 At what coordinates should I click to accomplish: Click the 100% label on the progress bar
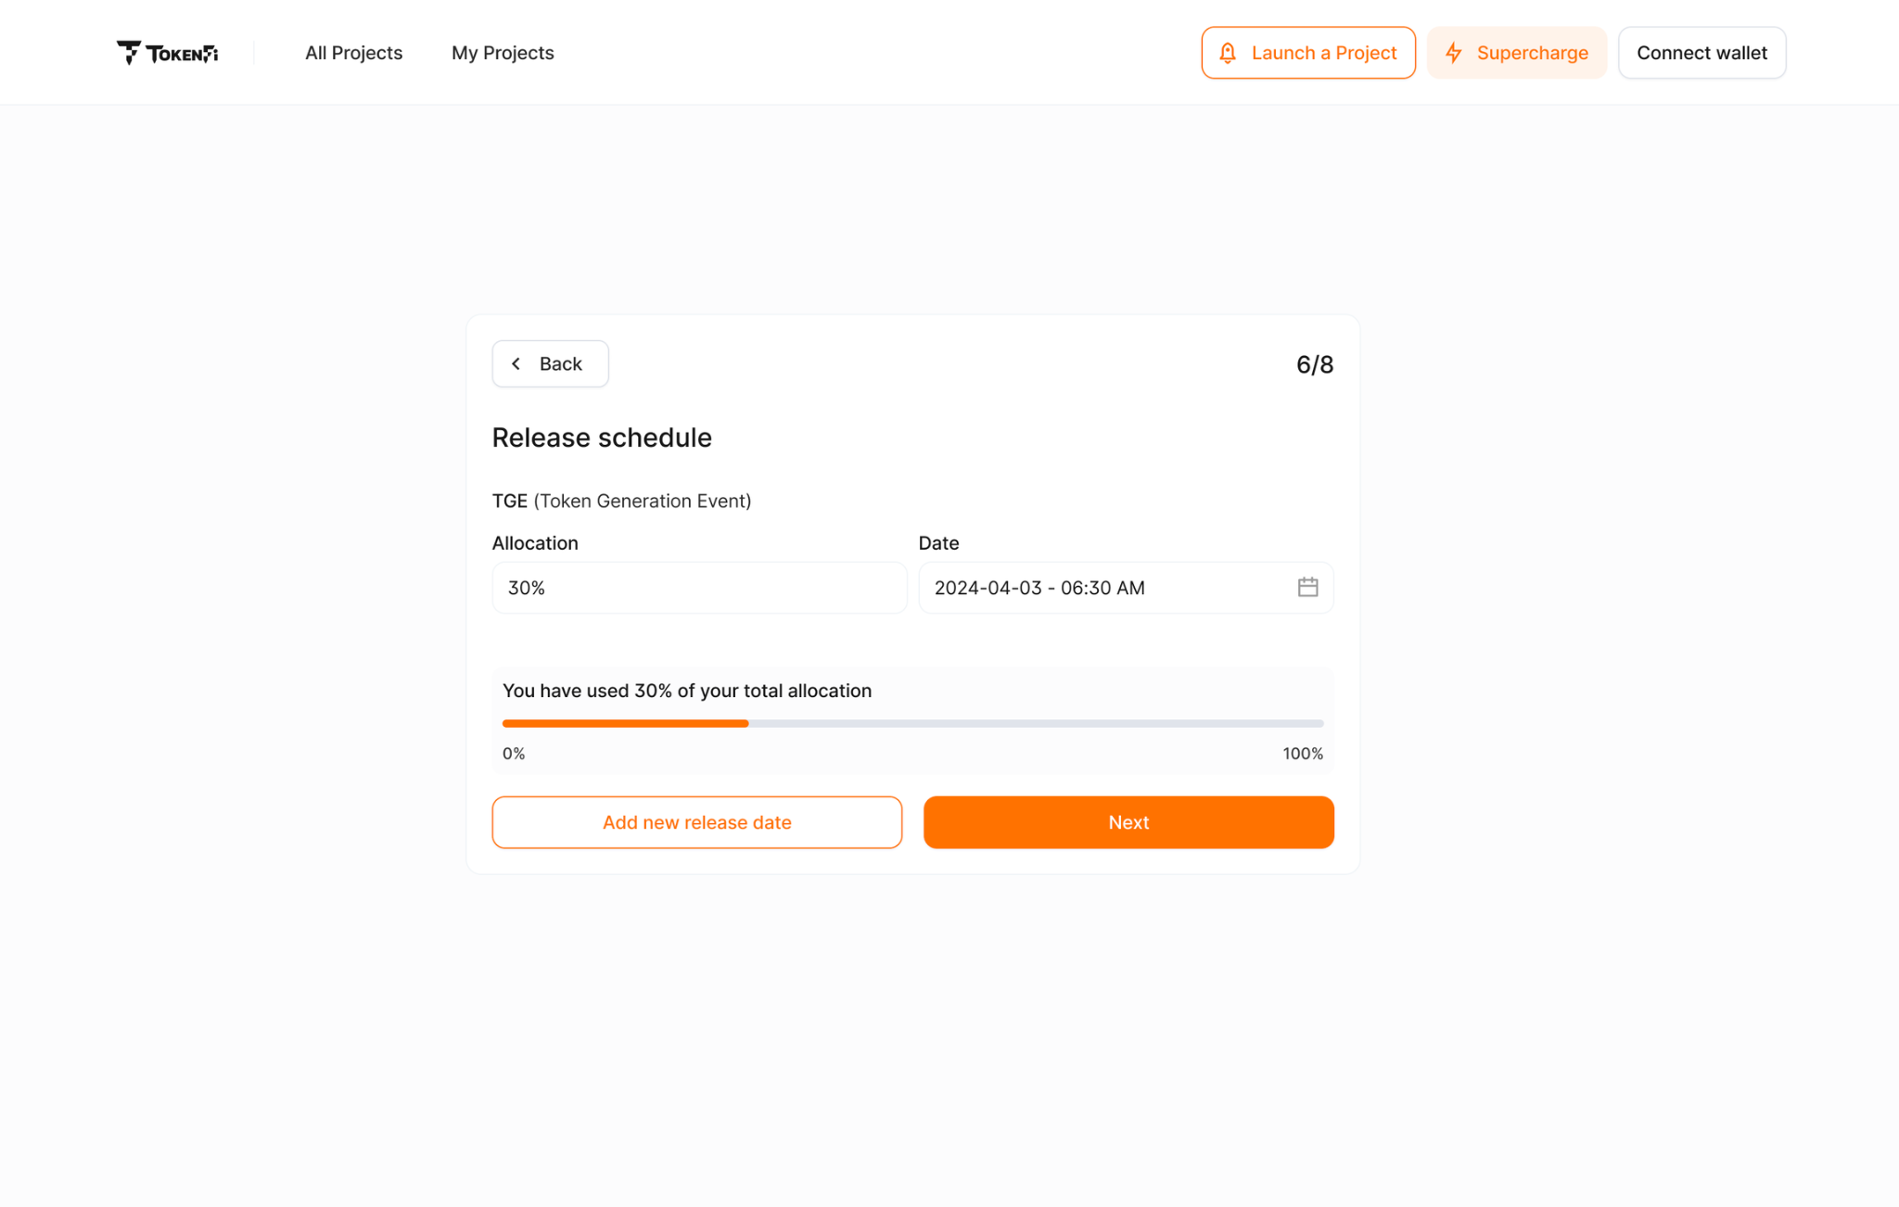pyautogui.click(x=1302, y=754)
